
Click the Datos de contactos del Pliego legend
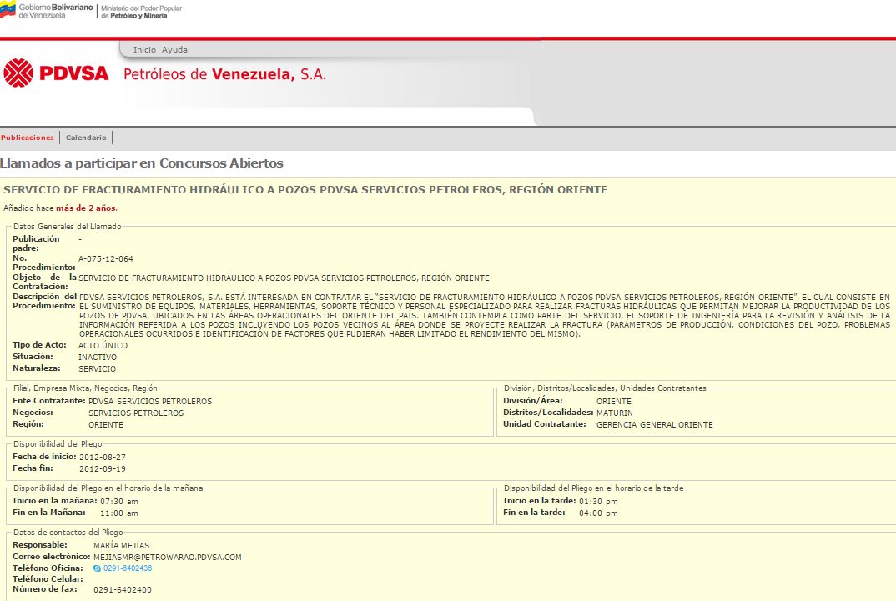point(68,533)
